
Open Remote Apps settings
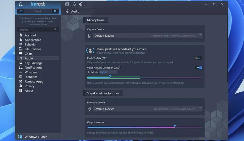(34, 81)
